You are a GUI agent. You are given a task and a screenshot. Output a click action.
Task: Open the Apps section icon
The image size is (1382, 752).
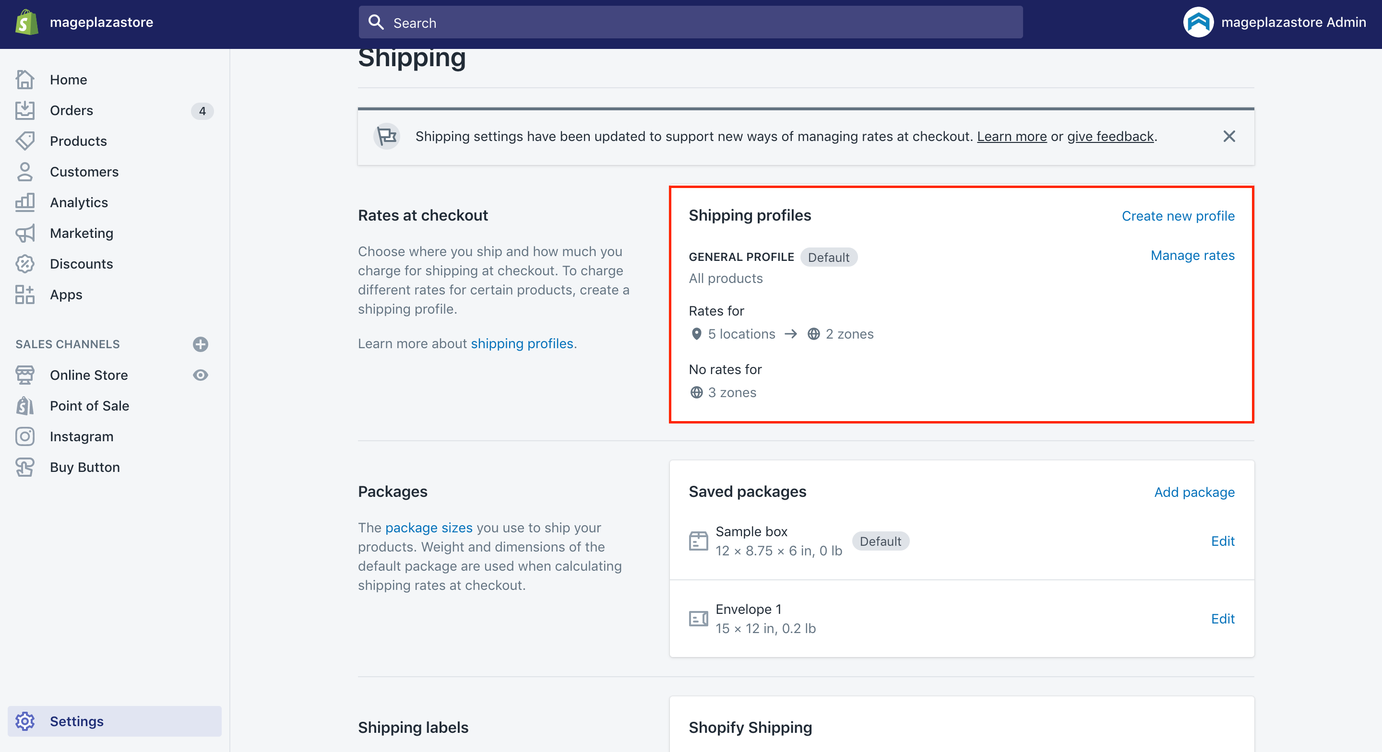(25, 294)
